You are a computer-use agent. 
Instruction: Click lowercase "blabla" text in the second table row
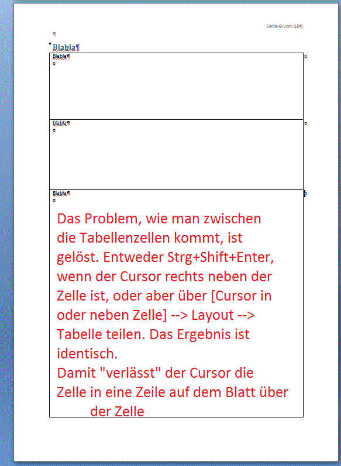tap(60, 123)
